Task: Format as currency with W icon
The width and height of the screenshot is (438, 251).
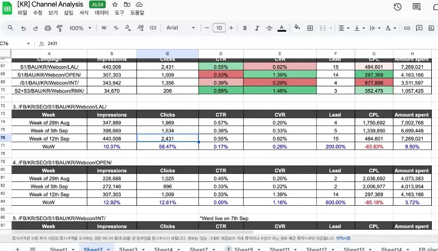Action: pyautogui.click(x=104, y=28)
